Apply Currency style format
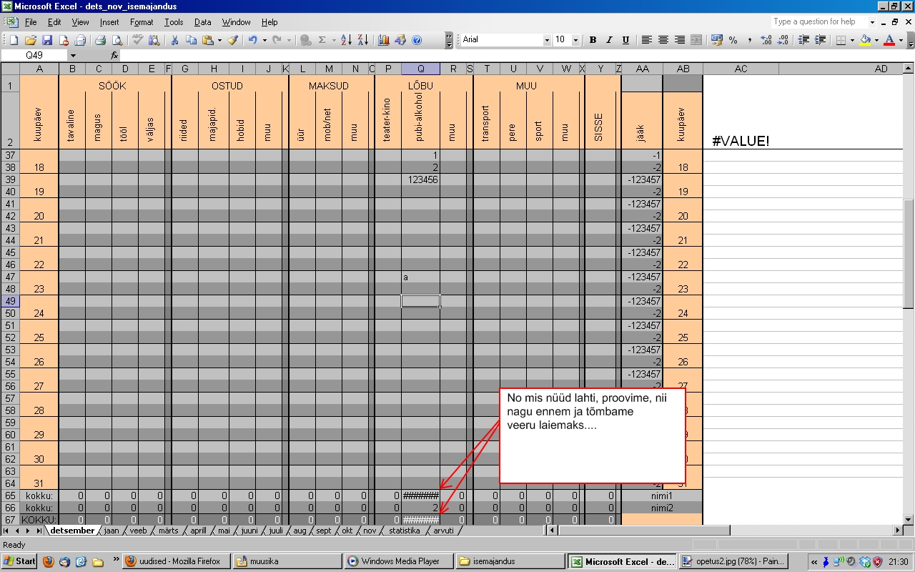The width and height of the screenshot is (915, 572). click(717, 40)
